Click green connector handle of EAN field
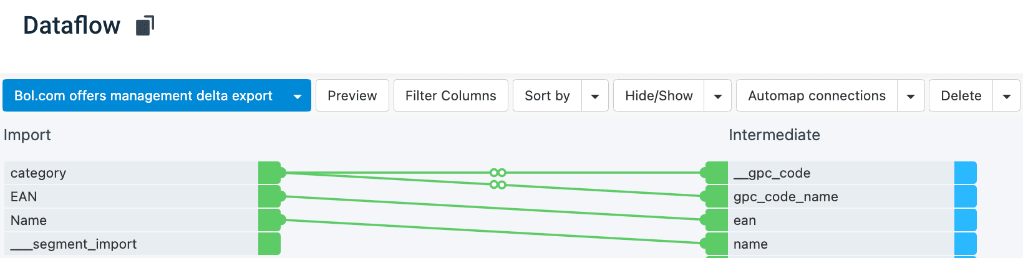 (x=269, y=196)
